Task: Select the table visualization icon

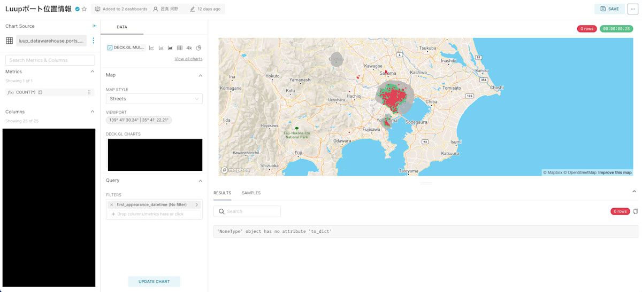Action: click(180, 48)
